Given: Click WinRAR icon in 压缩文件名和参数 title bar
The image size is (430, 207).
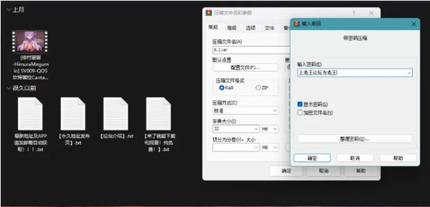Looking at the screenshot, I should [209, 13].
